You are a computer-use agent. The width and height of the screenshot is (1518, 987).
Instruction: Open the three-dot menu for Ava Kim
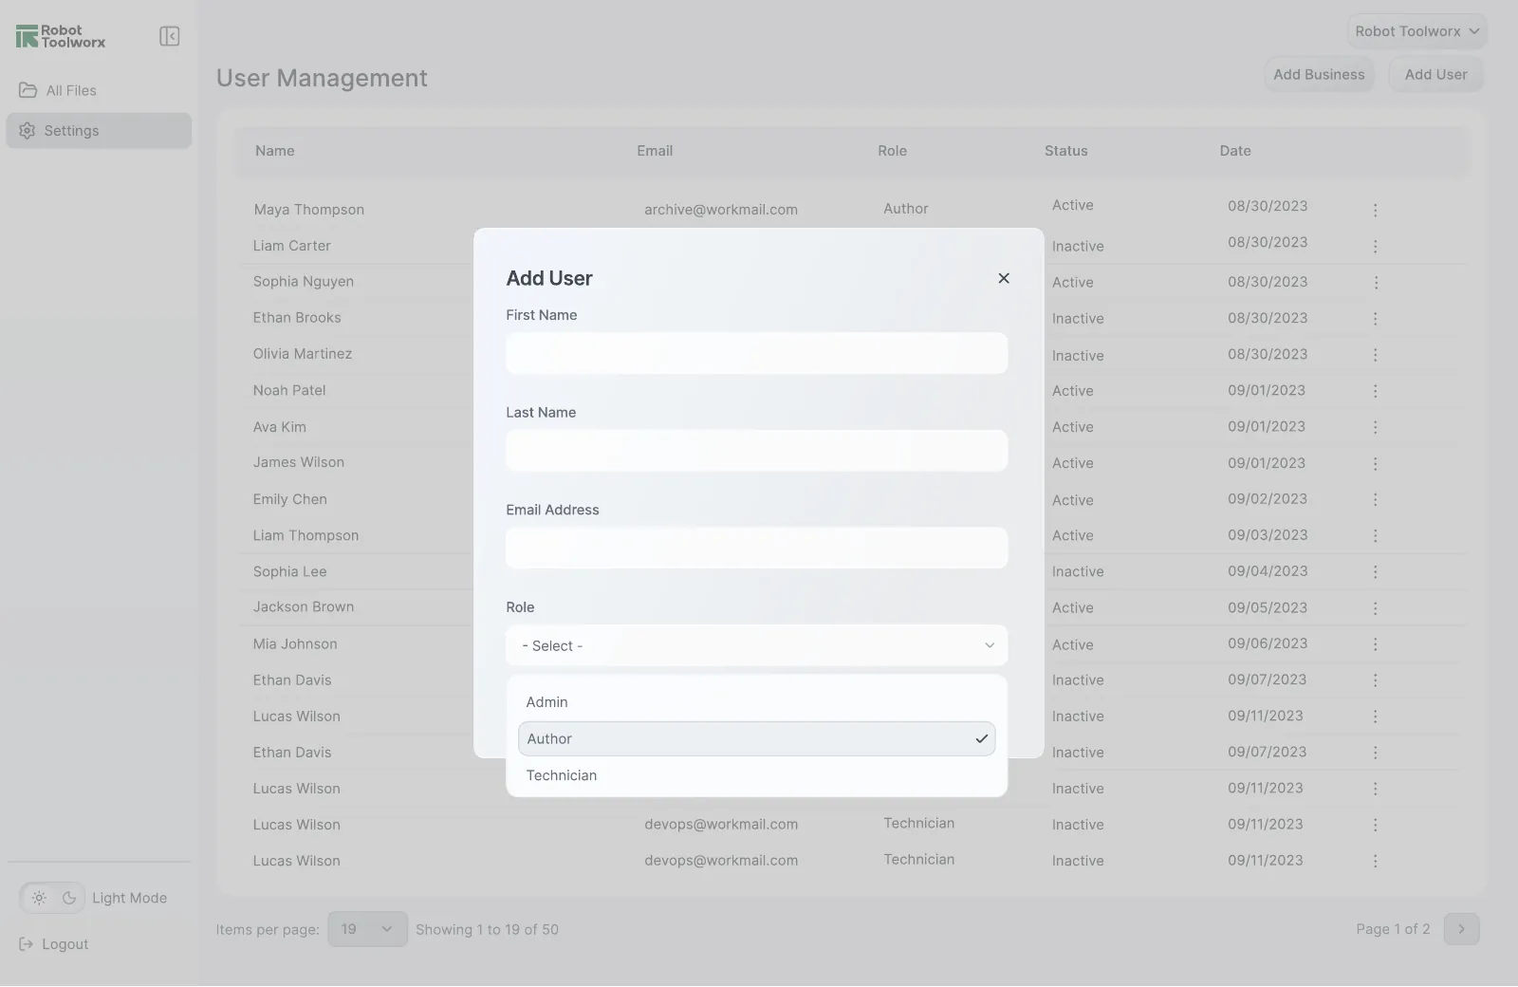coord(1375,427)
